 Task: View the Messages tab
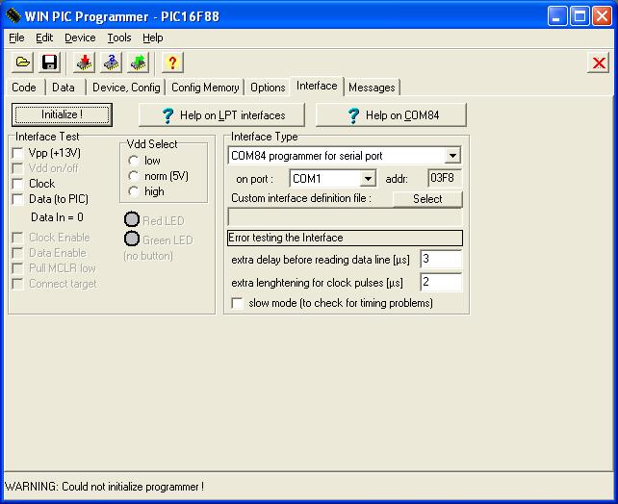(x=372, y=87)
